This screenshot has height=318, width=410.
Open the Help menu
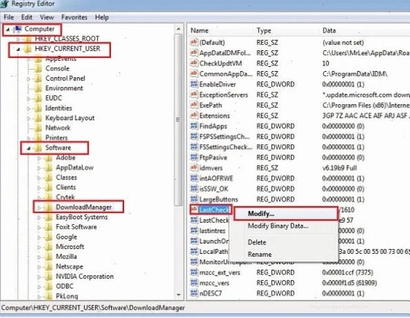102,17
